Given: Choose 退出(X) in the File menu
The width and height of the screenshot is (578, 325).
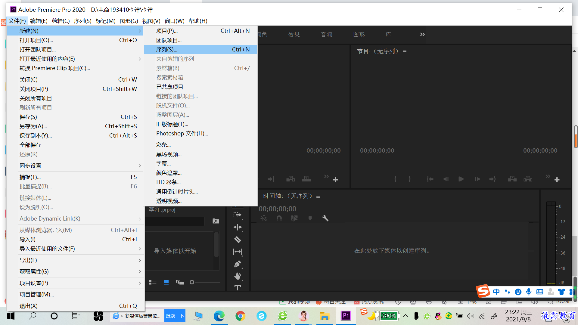Looking at the screenshot, I should pyautogui.click(x=75, y=306).
